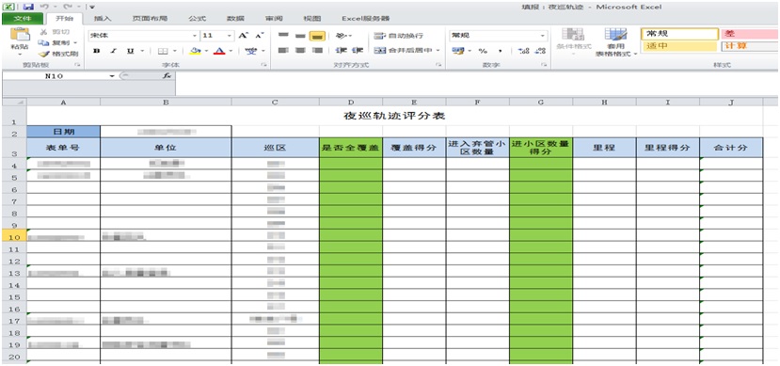Open the font name dropdown (宋体)

point(195,36)
